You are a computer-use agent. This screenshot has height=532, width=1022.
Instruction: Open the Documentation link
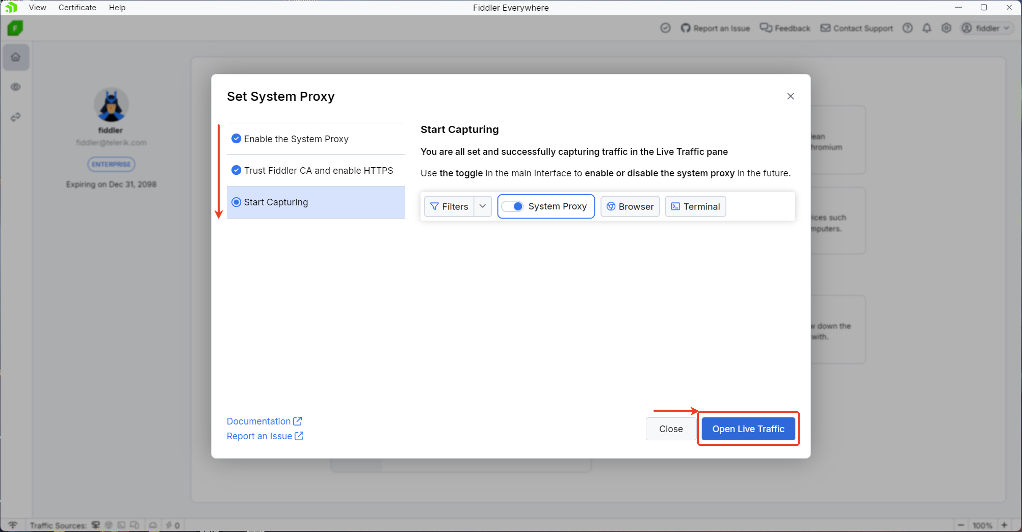(264, 421)
